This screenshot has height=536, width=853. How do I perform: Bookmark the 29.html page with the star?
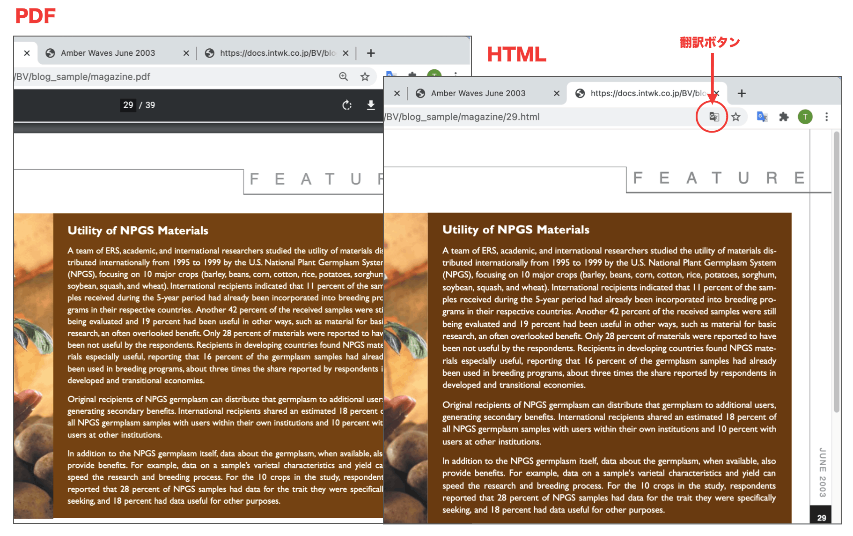(x=736, y=117)
